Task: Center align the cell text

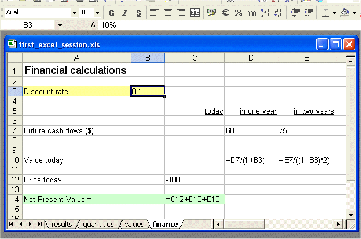Action: [167, 13]
